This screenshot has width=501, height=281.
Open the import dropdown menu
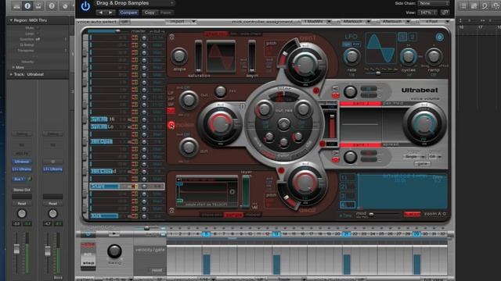[x=181, y=22]
